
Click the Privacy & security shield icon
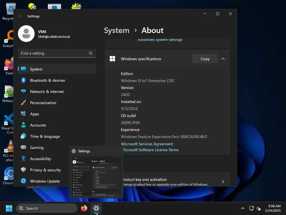tap(23, 170)
